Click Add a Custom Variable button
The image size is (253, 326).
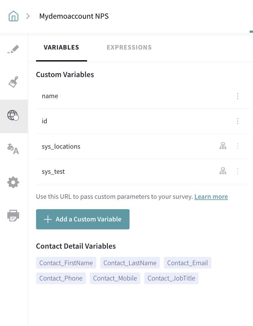click(x=83, y=219)
